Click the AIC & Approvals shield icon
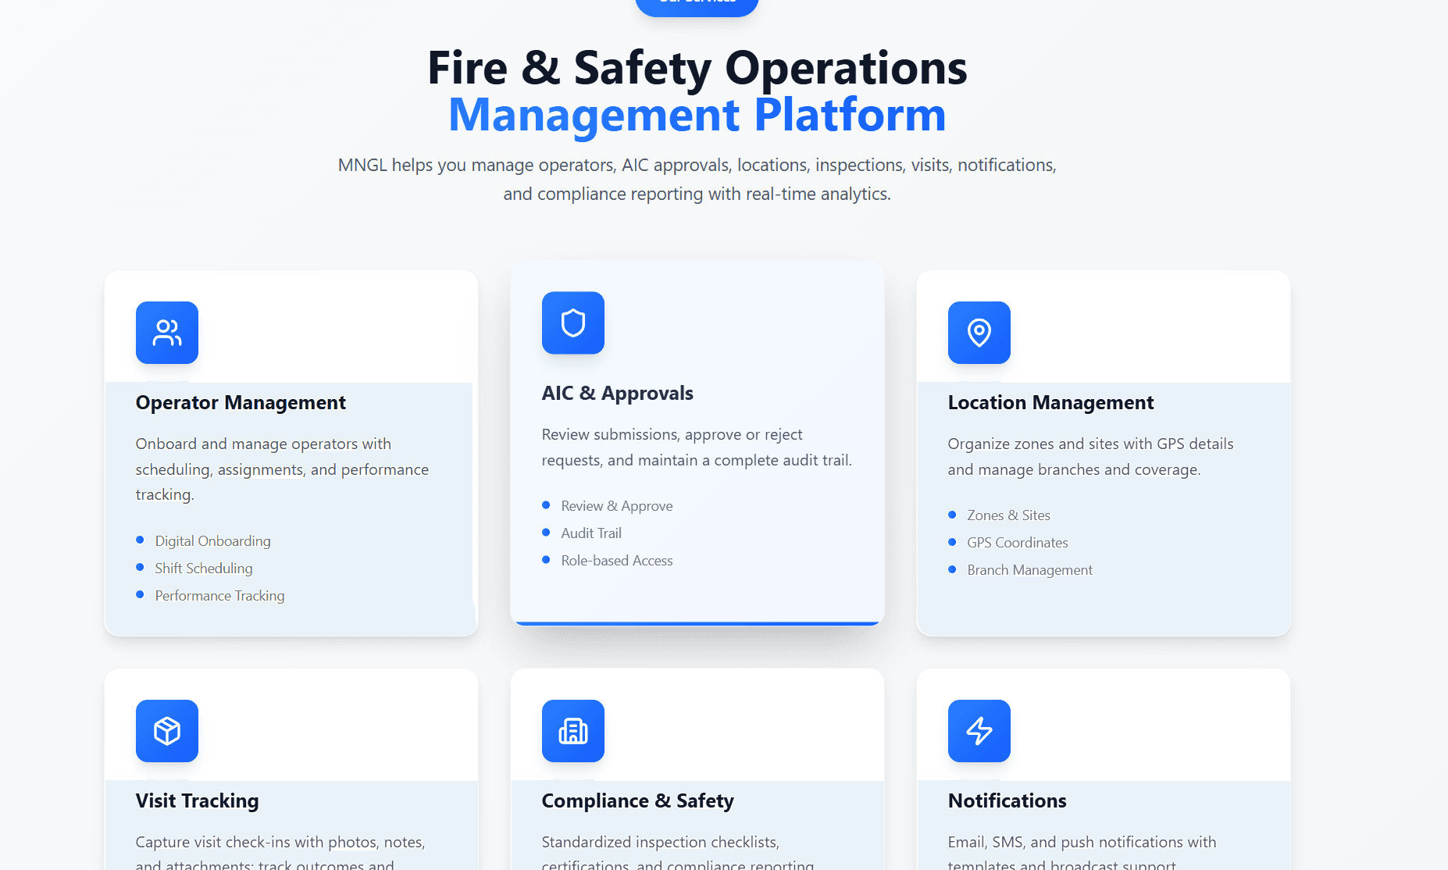The height and width of the screenshot is (870, 1448). 572,323
